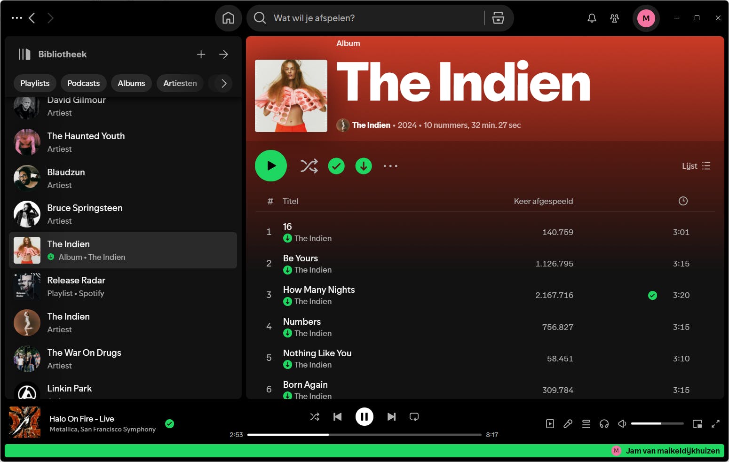
Task: Open the Now Playing view
Action: (x=550, y=423)
